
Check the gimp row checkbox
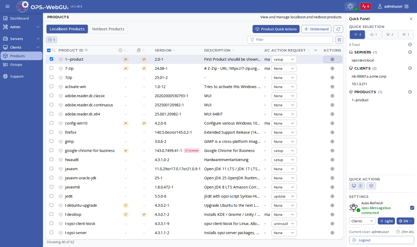point(52,141)
